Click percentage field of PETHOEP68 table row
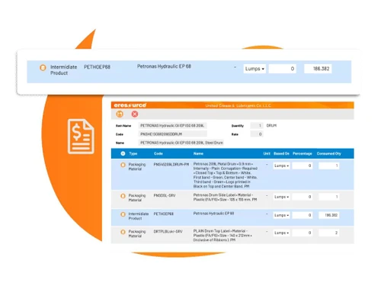 (x=303, y=215)
